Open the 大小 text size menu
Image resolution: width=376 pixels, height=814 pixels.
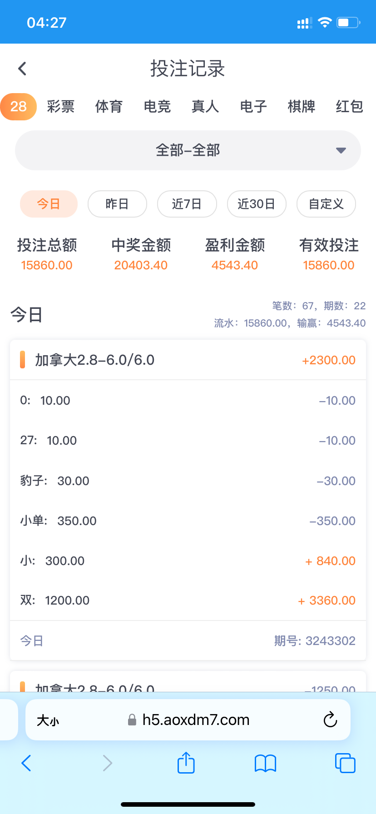(x=48, y=720)
